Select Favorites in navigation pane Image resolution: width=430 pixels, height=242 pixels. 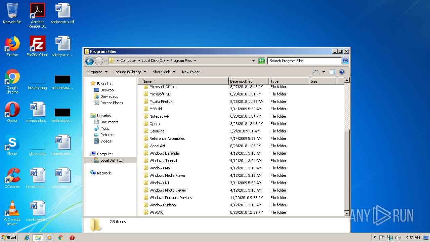pos(104,84)
